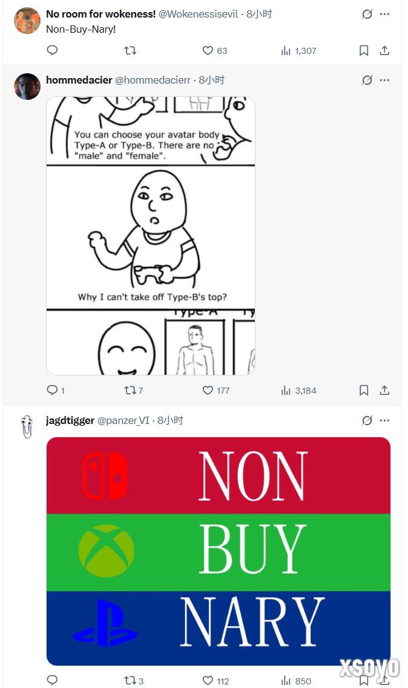The height and width of the screenshot is (688, 408).
Task: Retweet hommedacier's tweet with 7 retweets
Action: [x=133, y=390]
